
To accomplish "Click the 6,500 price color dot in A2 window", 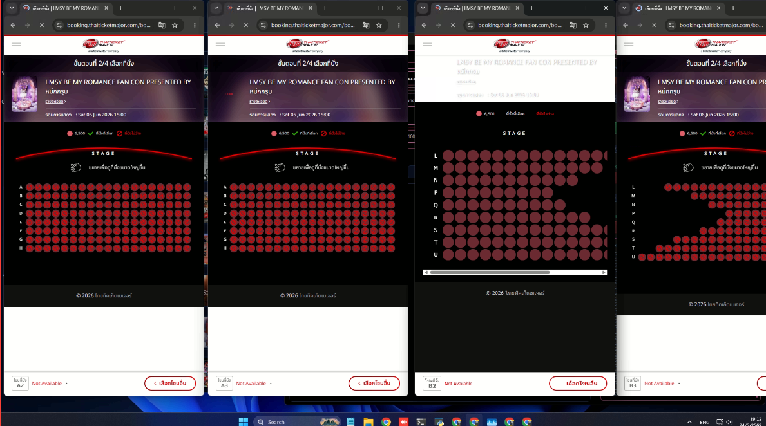I will [70, 133].
